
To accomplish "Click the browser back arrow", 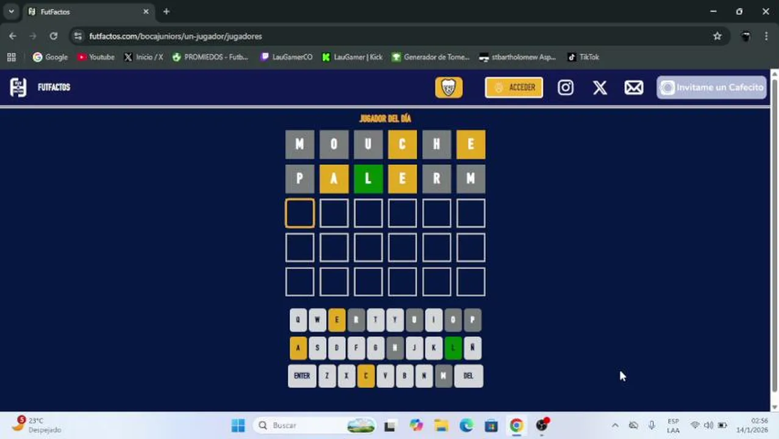I will [13, 36].
